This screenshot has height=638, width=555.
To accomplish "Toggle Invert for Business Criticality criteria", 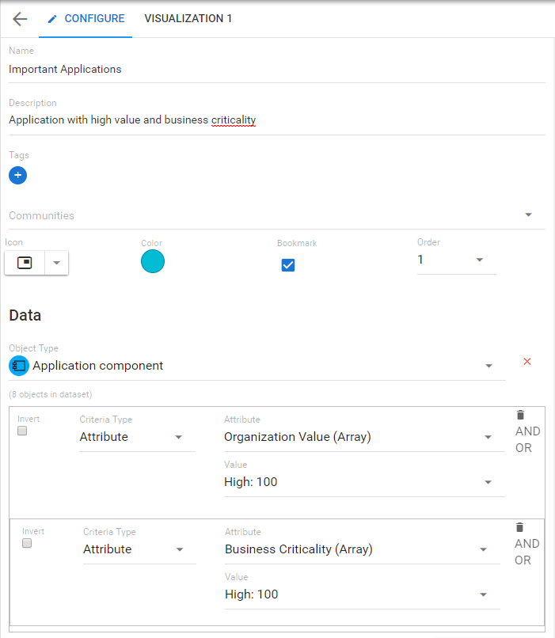I will (x=27, y=544).
